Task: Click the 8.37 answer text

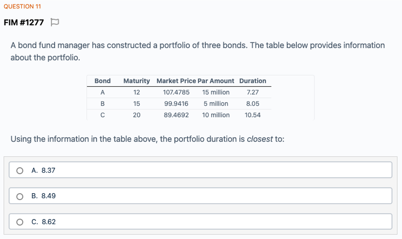Action: [48, 170]
